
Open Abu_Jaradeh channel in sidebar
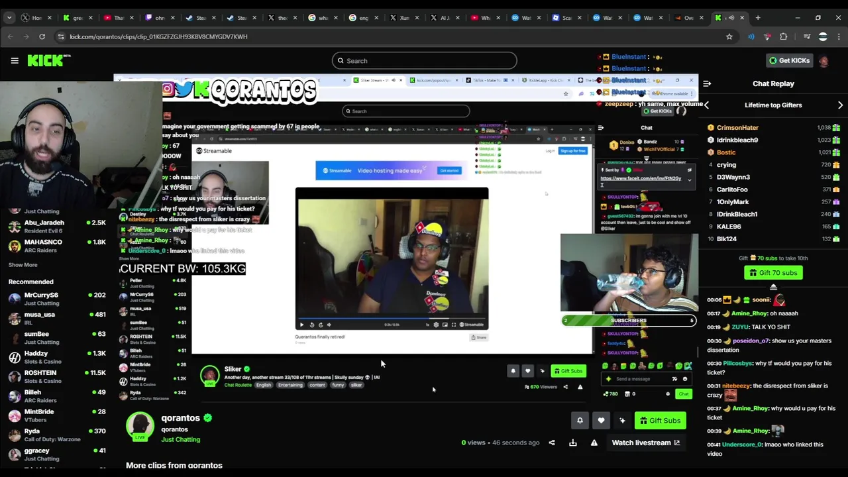point(56,226)
